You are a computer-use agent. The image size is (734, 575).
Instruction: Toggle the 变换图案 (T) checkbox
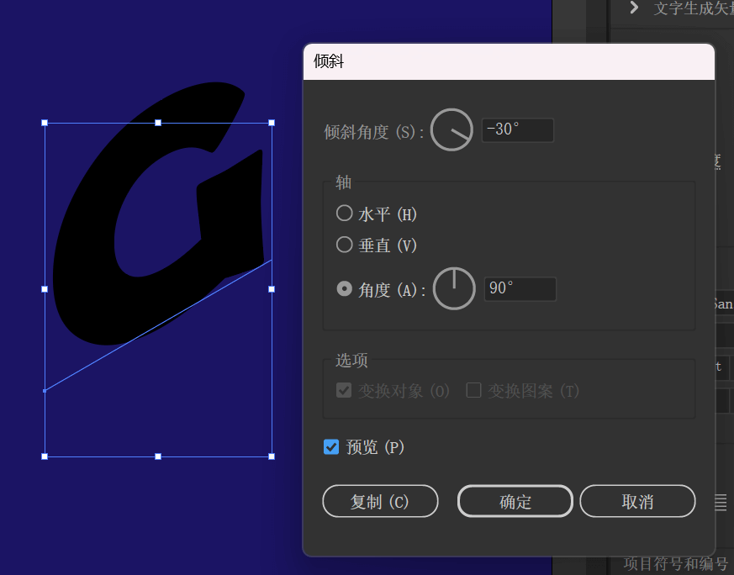473,390
